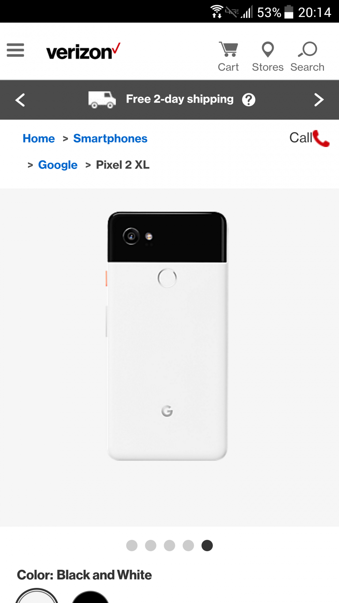Viewport: 339px width, 603px height.
Task: Select the third image carousel dot
Action: coord(169,545)
